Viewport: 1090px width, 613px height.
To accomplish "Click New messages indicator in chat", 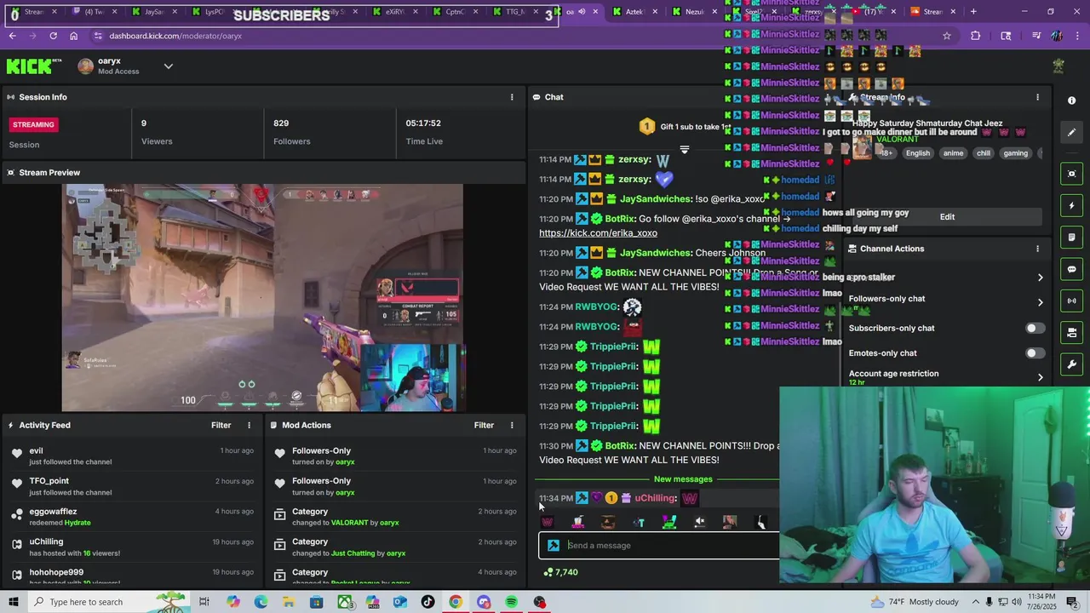I will (x=683, y=479).
